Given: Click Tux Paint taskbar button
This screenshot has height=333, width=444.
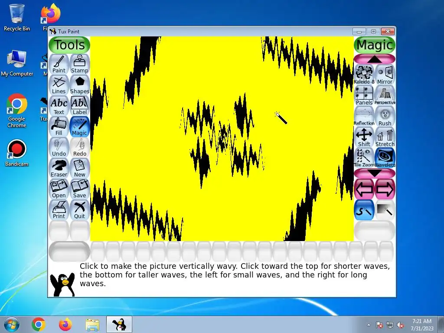Looking at the screenshot, I should (x=119, y=324).
